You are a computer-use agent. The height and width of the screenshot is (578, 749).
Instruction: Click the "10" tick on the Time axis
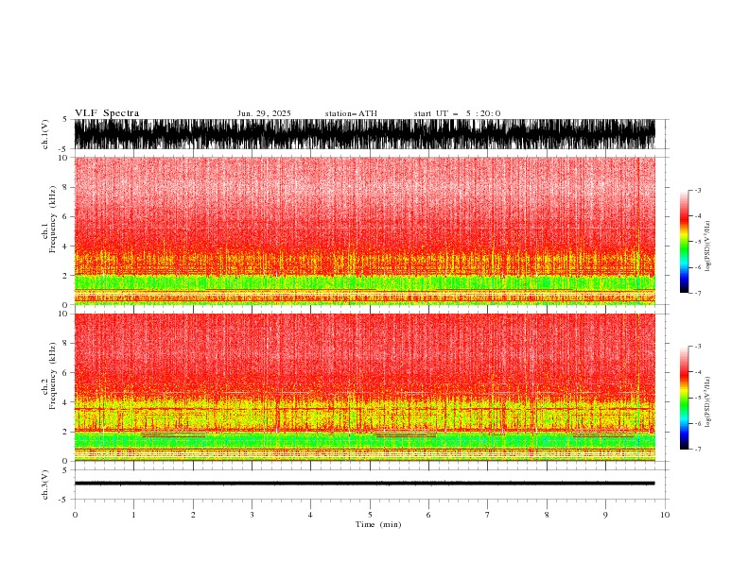[x=665, y=515]
